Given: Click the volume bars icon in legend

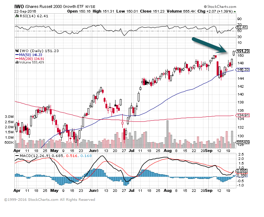Looking at the screenshot, I should tap(17, 63).
